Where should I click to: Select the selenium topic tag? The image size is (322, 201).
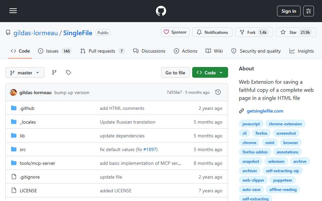[276, 161]
